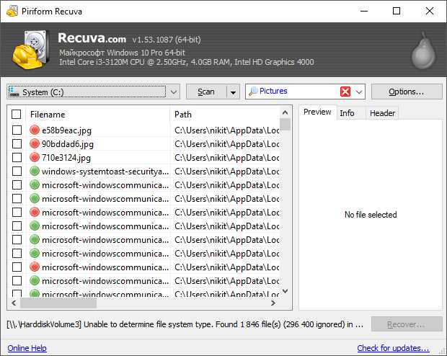Check the box for 710e3124.jpg
Image resolution: width=447 pixels, height=356 pixels.
pos(17,157)
